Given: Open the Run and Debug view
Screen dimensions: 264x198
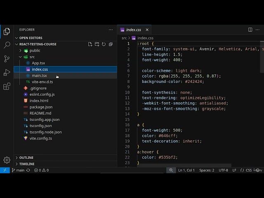Looking at the screenshot, I should point(7,73).
